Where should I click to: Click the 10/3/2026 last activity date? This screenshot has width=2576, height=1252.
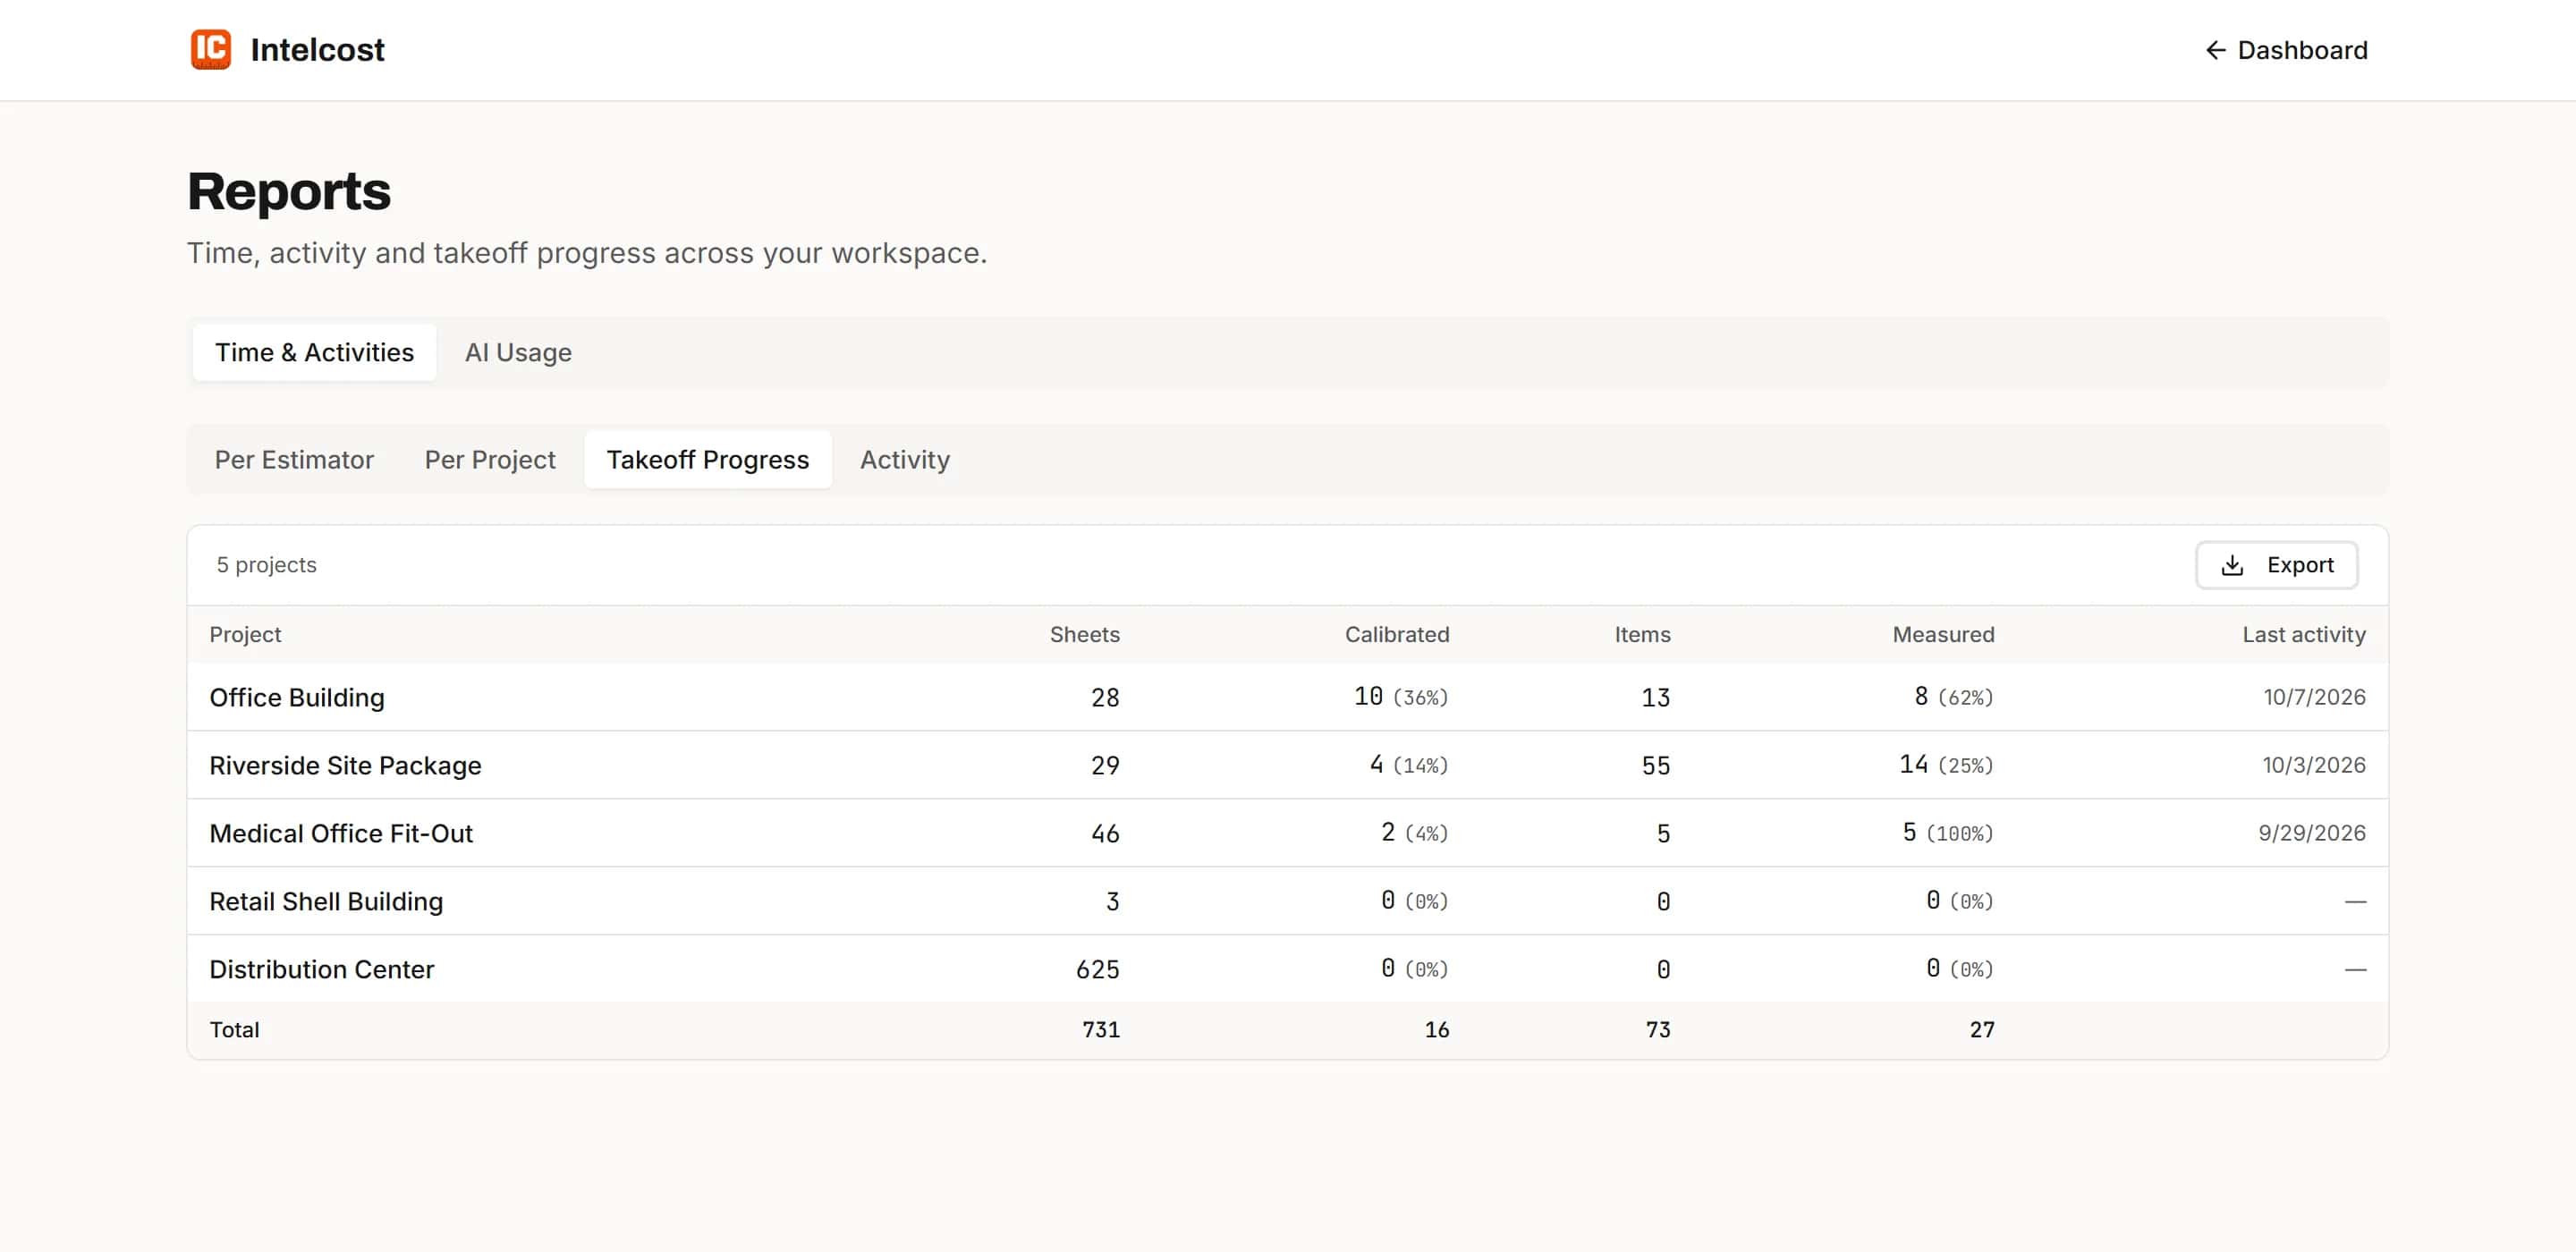pyautogui.click(x=2314, y=765)
